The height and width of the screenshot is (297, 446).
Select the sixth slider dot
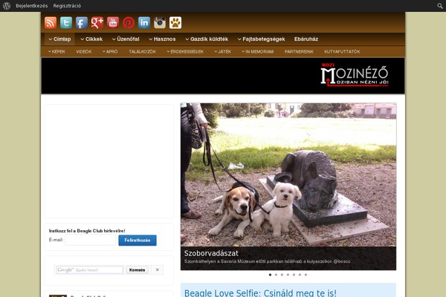click(300, 275)
